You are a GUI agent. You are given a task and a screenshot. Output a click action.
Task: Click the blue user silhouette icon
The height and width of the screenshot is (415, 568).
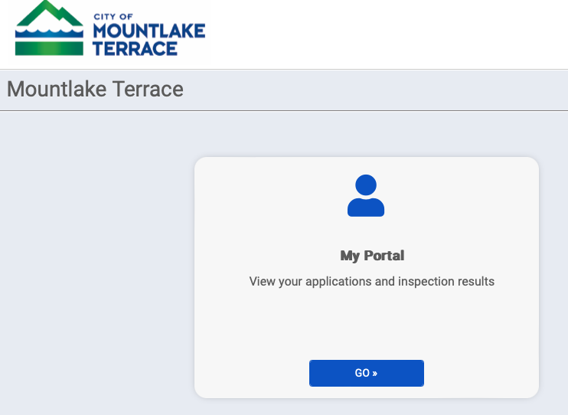coord(366,195)
